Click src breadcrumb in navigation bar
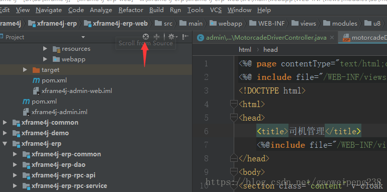 (x=164, y=24)
